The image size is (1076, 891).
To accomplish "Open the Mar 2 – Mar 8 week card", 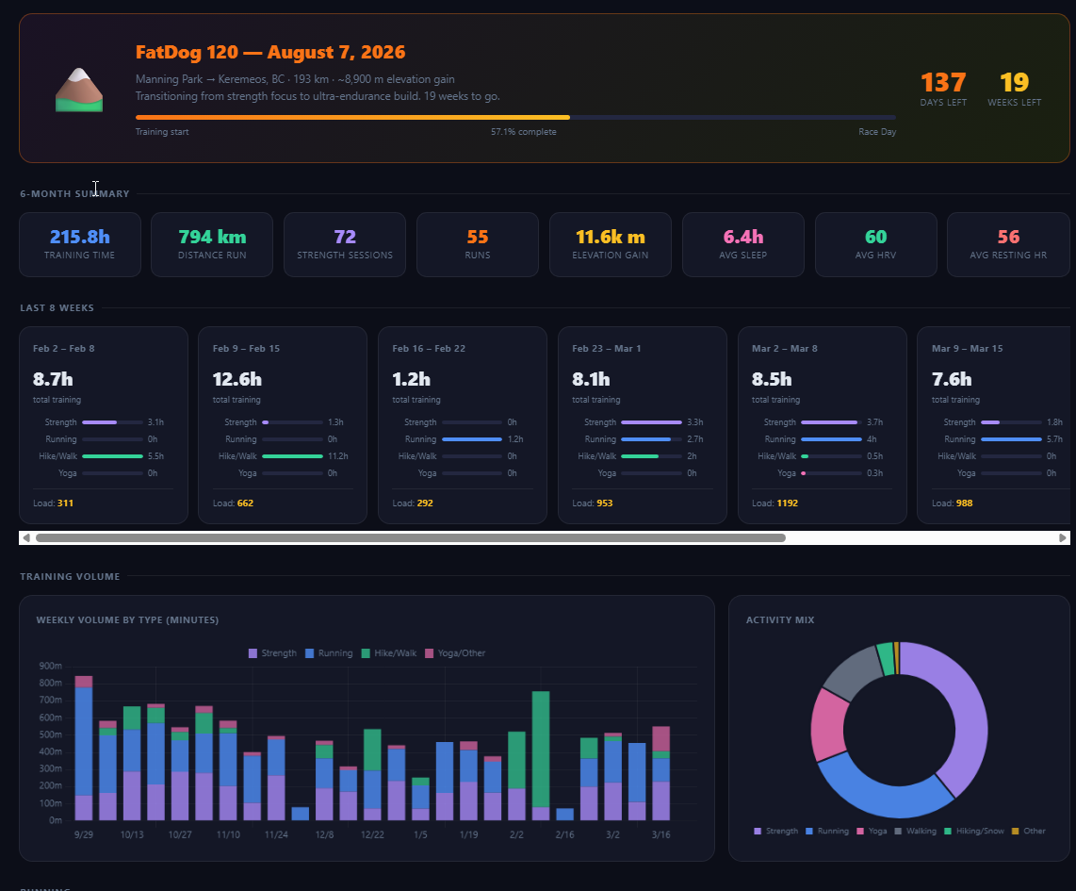I will 823,425.
